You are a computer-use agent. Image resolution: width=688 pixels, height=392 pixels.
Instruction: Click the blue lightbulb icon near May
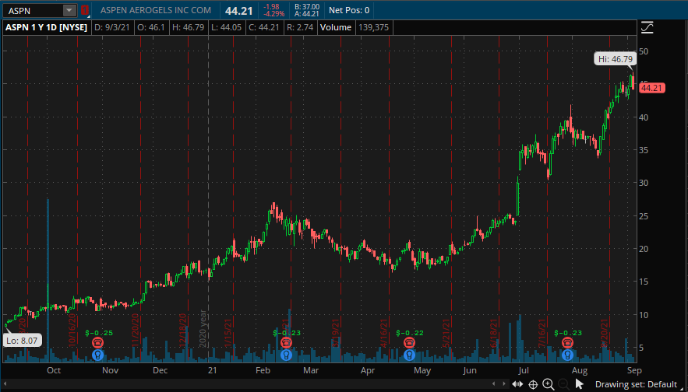coord(409,355)
